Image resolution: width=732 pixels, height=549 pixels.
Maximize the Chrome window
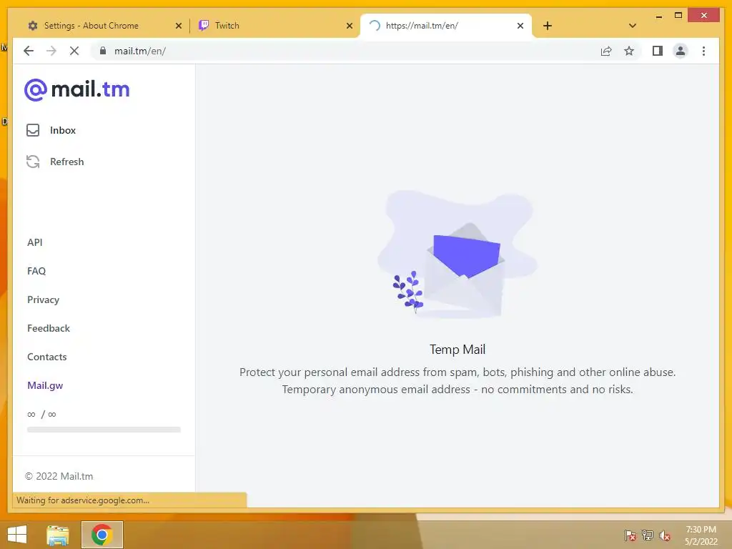tap(678, 16)
